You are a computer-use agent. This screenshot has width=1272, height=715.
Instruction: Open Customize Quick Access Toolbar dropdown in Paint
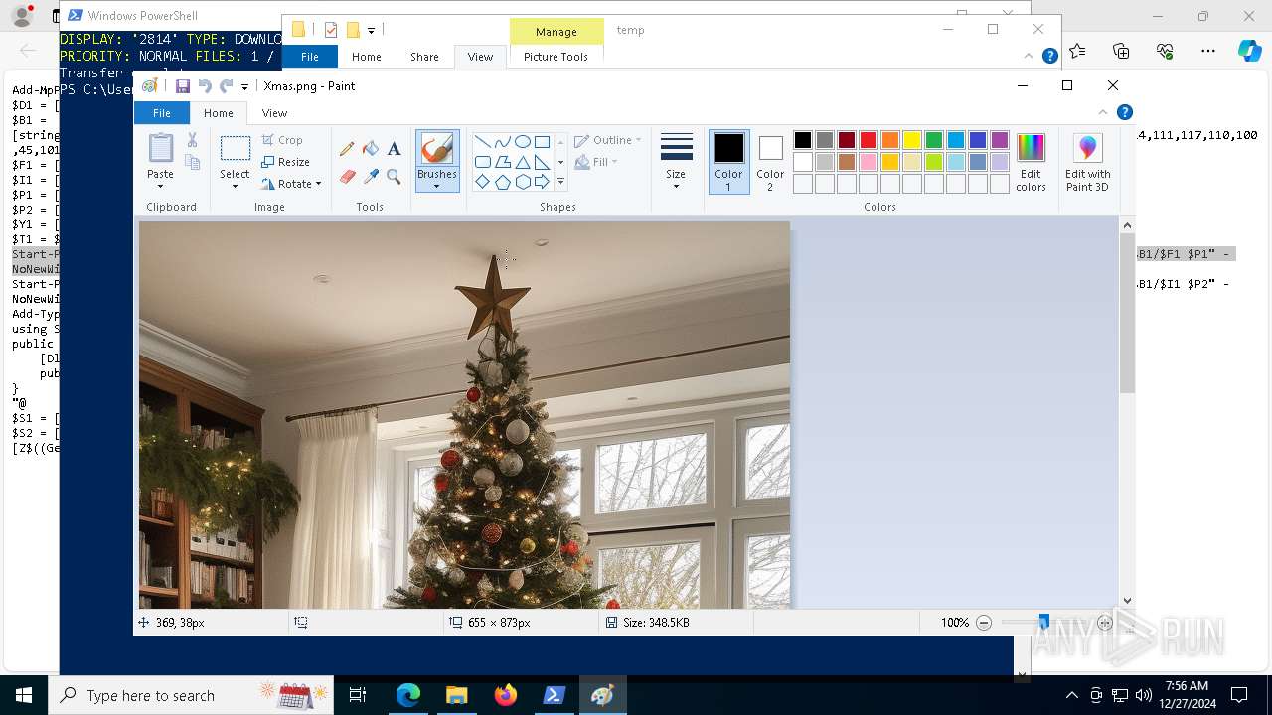click(244, 86)
